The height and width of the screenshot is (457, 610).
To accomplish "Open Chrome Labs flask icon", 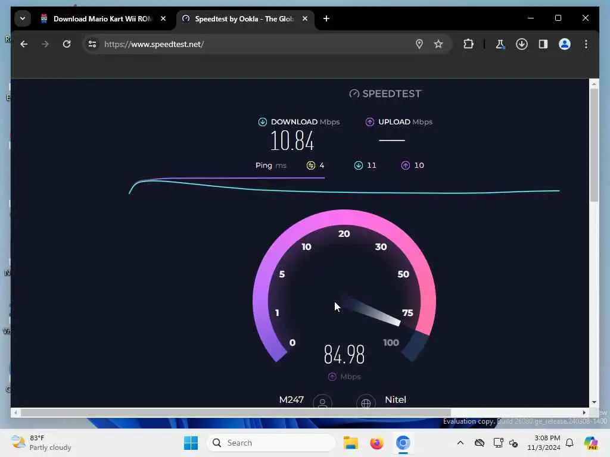I will 500,44.
